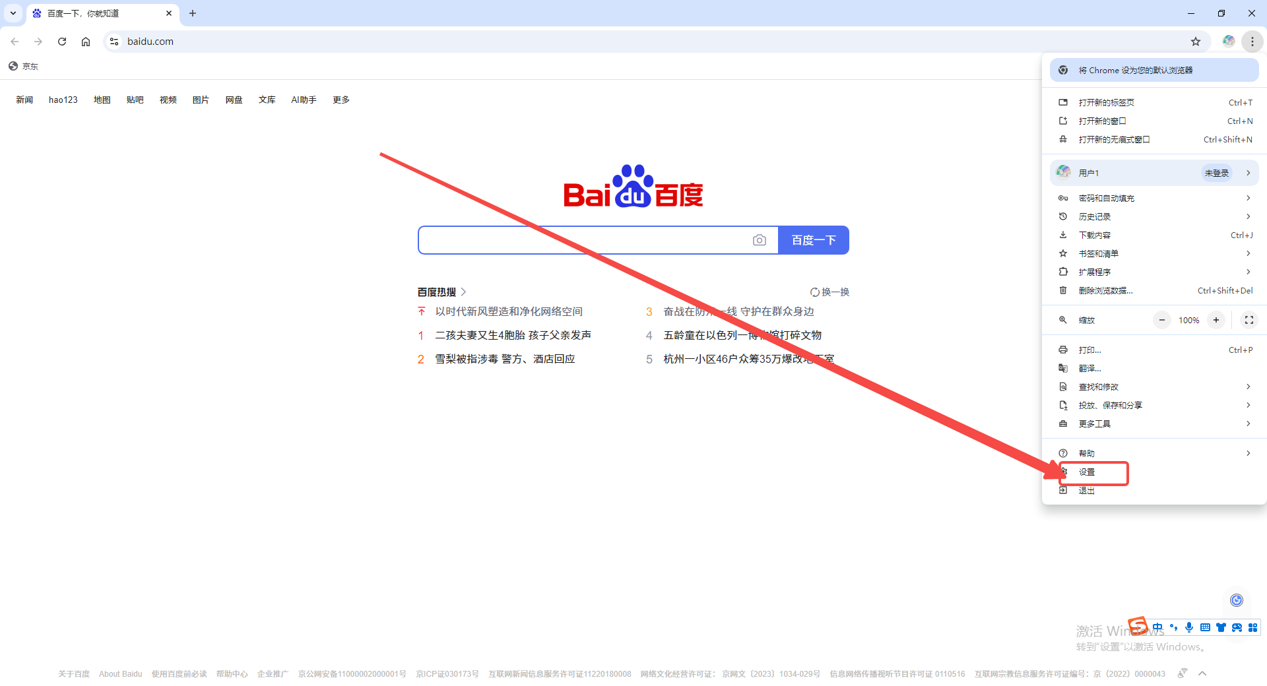Open 设置 from the Chrome menu
Screen dimensions: 1267x686
coord(1154,472)
